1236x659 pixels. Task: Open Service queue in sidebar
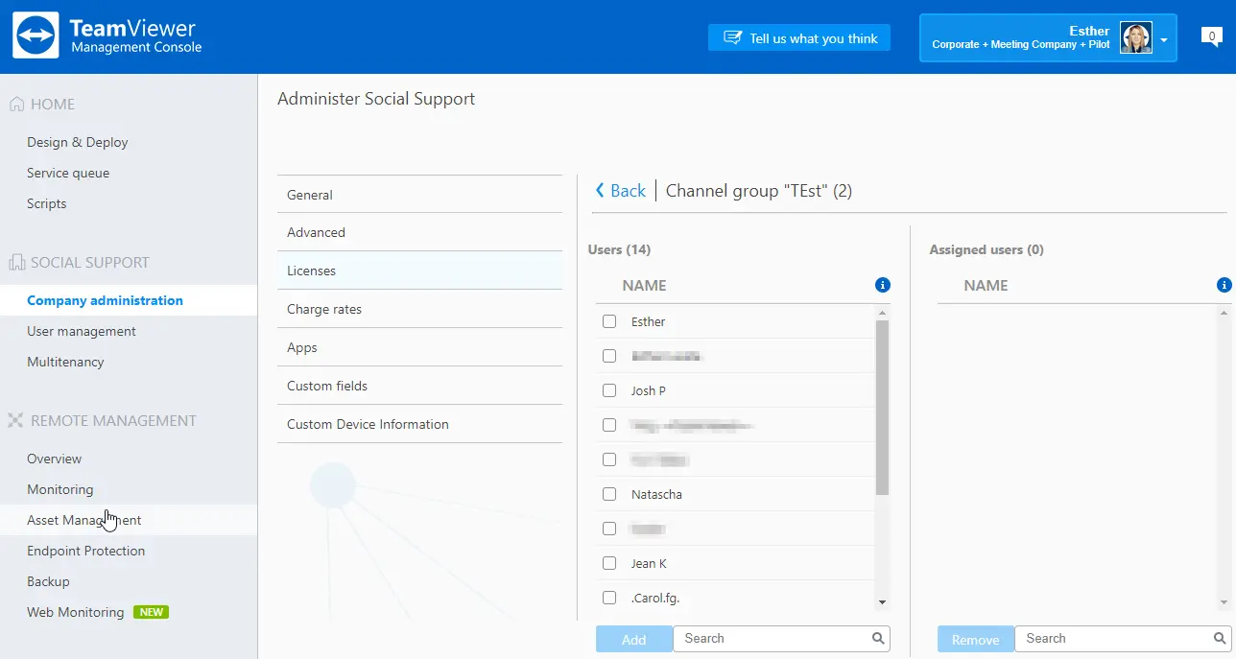(68, 173)
